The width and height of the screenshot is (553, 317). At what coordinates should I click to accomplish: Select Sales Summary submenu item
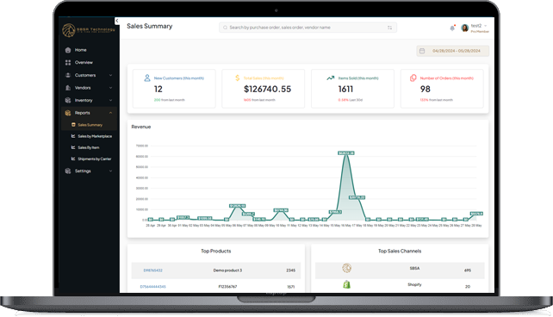(x=90, y=125)
